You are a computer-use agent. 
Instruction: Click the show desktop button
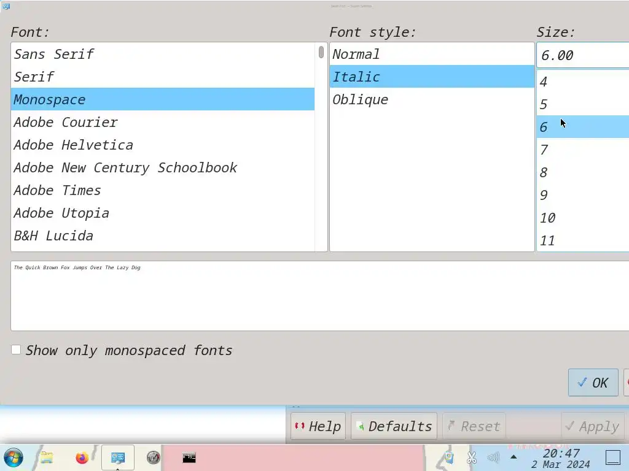click(x=612, y=458)
